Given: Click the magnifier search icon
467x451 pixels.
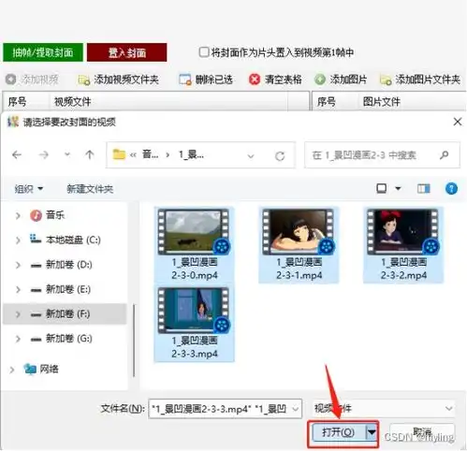Looking at the screenshot, I should 444,155.
